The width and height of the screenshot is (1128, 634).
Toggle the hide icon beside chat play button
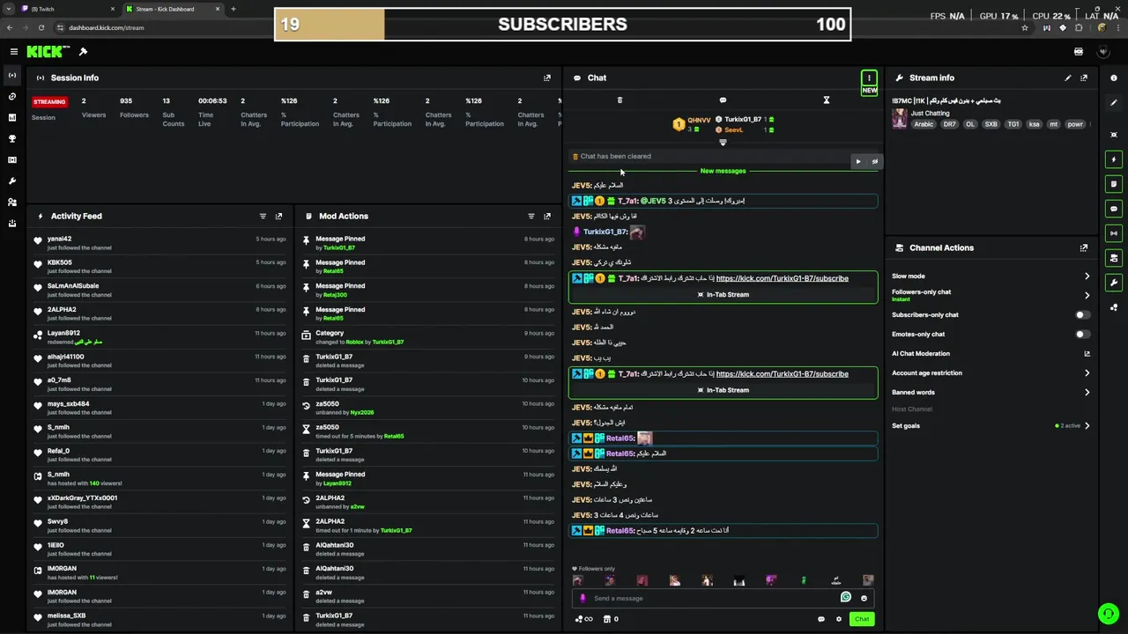(x=874, y=161)
